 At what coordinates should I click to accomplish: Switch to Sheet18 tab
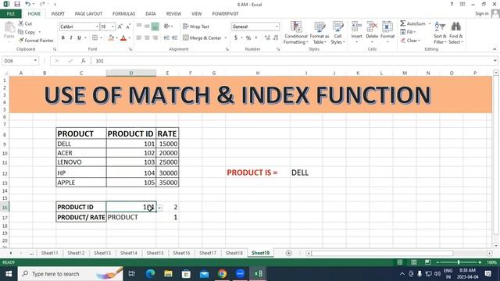[234, 253]
